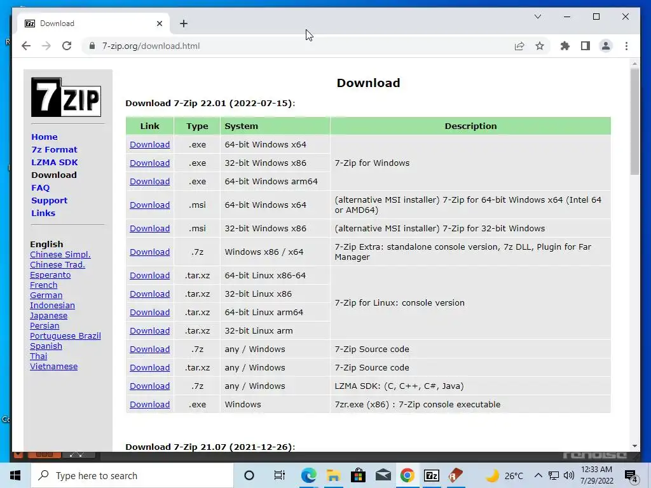The width and height of the screenshot is (651, 488).
Task: Download the 32-bit Linux x86 tarball
Action: click(x=149, y=294)
